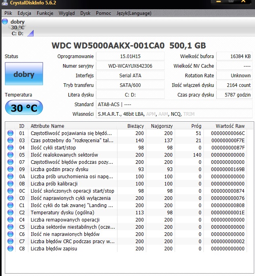255x276 pixels.
Task: Click the Serial ATA interface field
Action: coord(130,76)
